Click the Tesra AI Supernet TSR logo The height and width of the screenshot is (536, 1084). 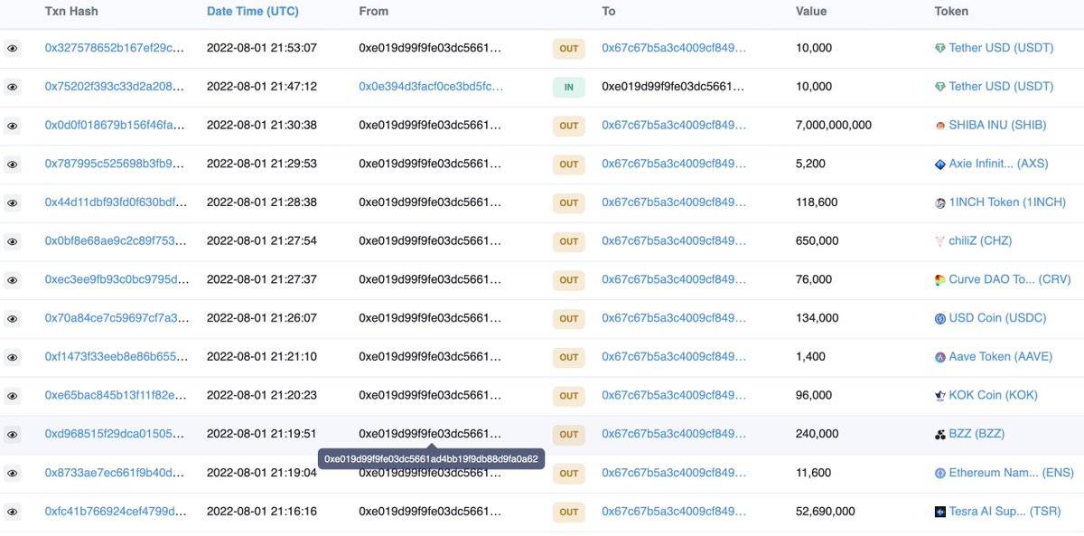[x=939, y=512]
